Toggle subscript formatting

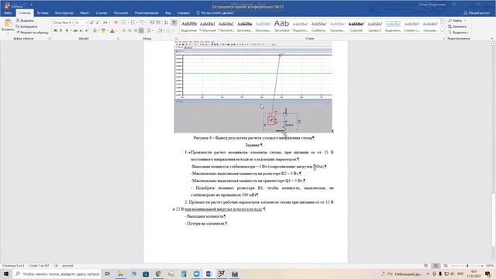pos(81,31)
